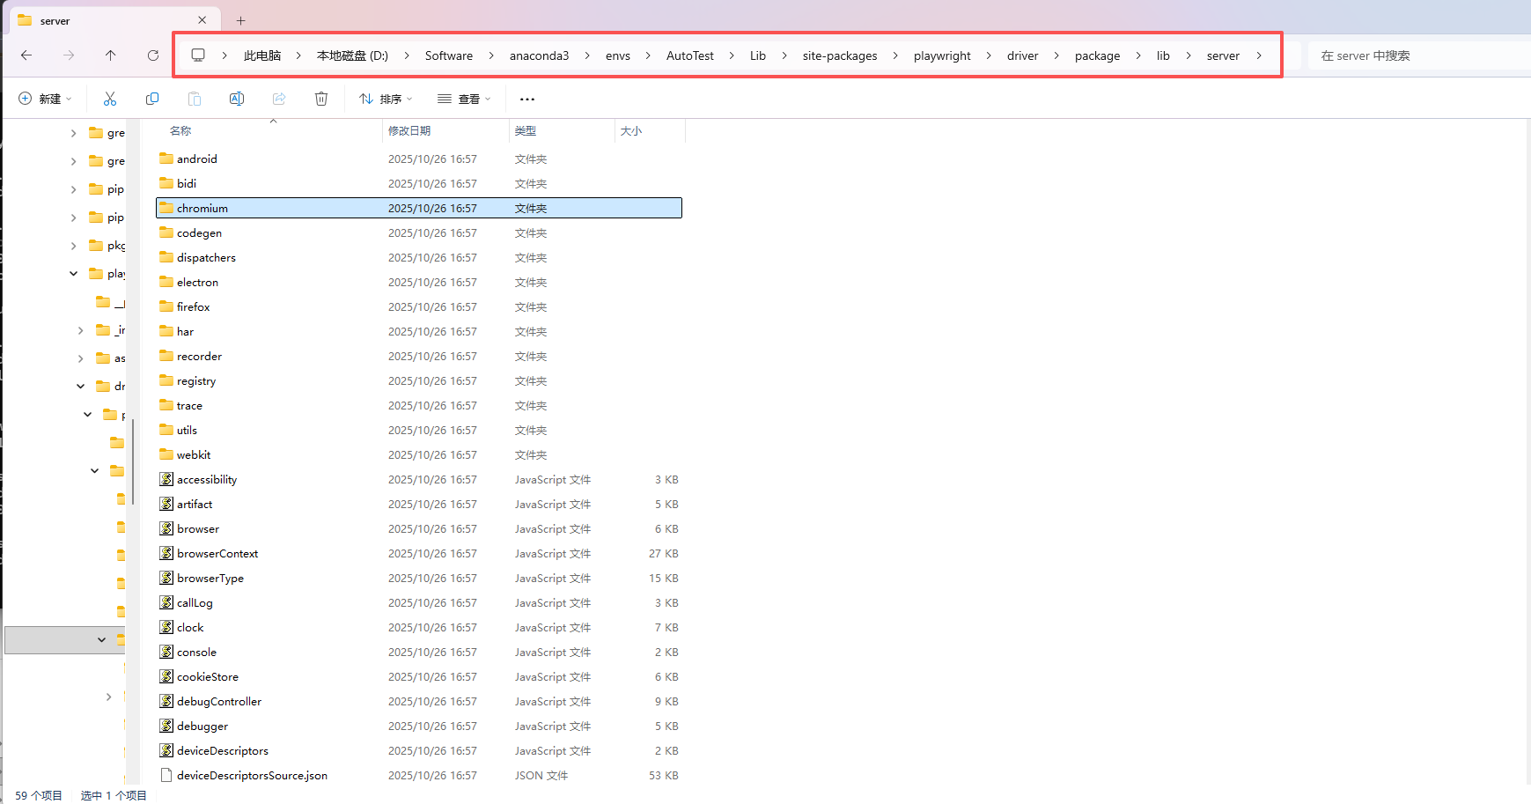This screenshot has height=804, width=1531.
Task: Click the bidi folder icon
Action: pyautogui.click(x=166, y=183)
